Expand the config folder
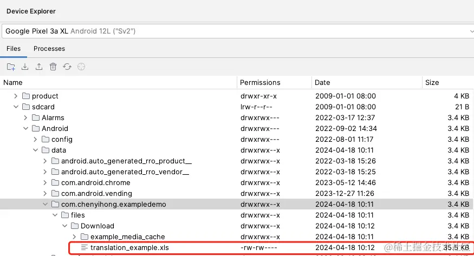 35,140
